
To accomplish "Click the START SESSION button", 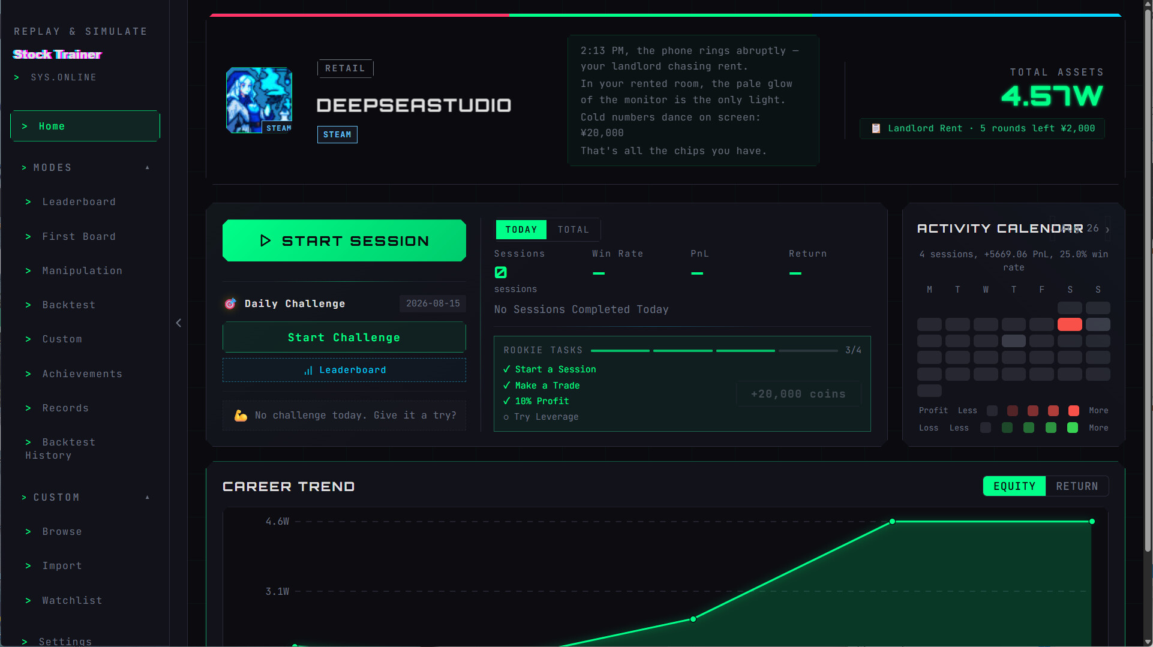I will pyautogui.click(x=344, y=240).
